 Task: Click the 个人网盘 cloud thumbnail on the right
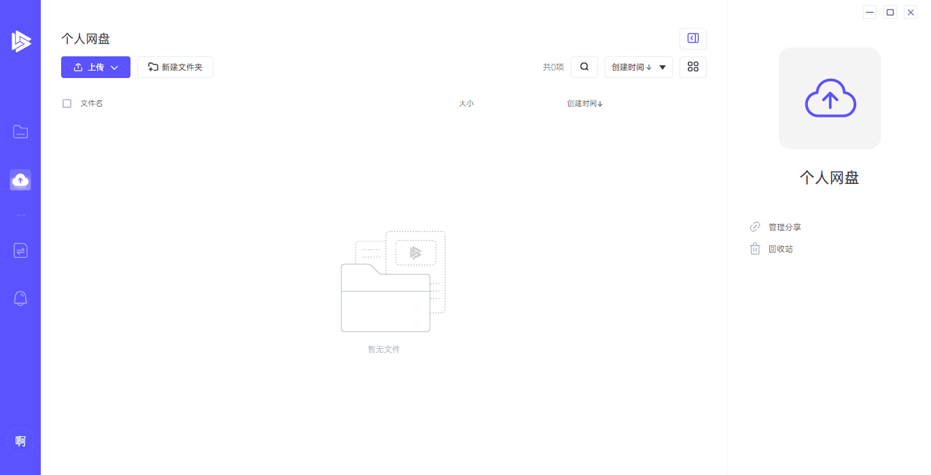pos(829,98)
